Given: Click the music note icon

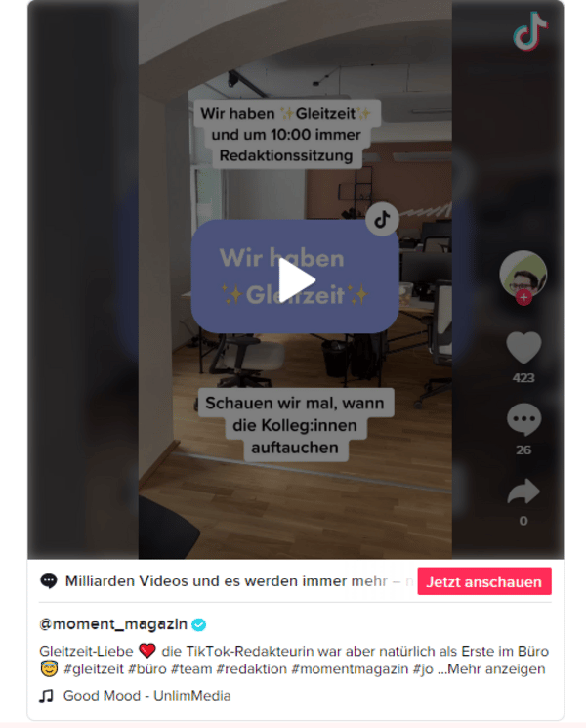Looking at the screenshot, I should click(x=46, y=696).
